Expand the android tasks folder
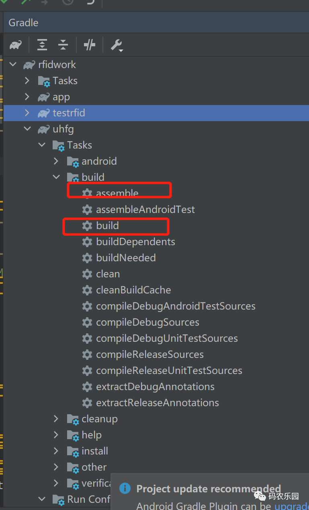Viewport: 309px width, 510px height. 56,161
